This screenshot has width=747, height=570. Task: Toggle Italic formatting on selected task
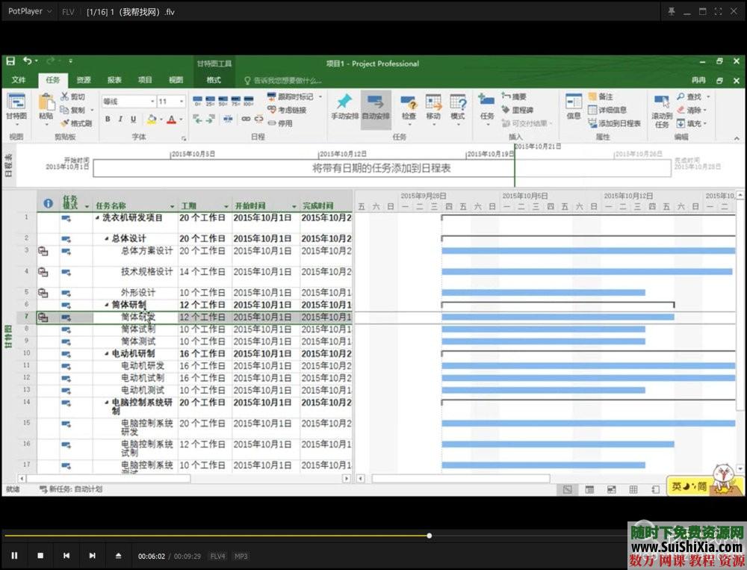[121, 118]
